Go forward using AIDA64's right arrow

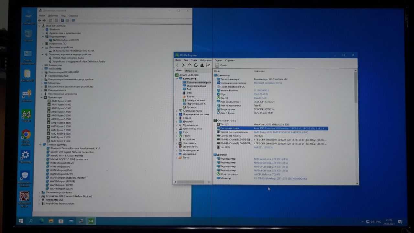(183, 65)
